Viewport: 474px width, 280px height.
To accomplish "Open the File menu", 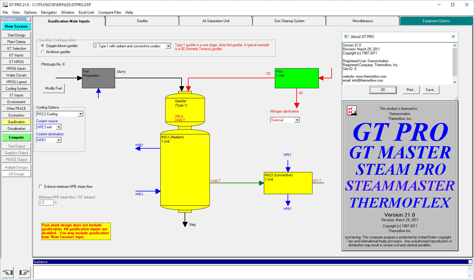I will pyautogui.click(x=5, y=12).
